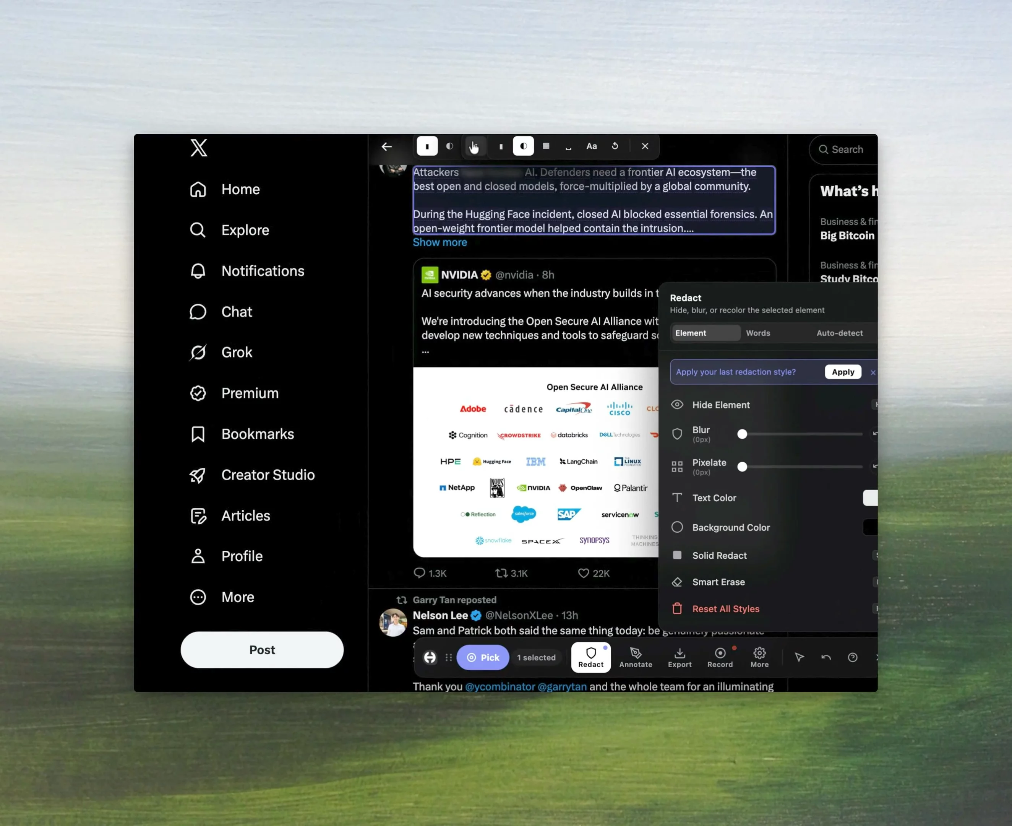The image size is (1012, 826).
Task: Follow the @ycombinator mention link
Action: [500, 686]
